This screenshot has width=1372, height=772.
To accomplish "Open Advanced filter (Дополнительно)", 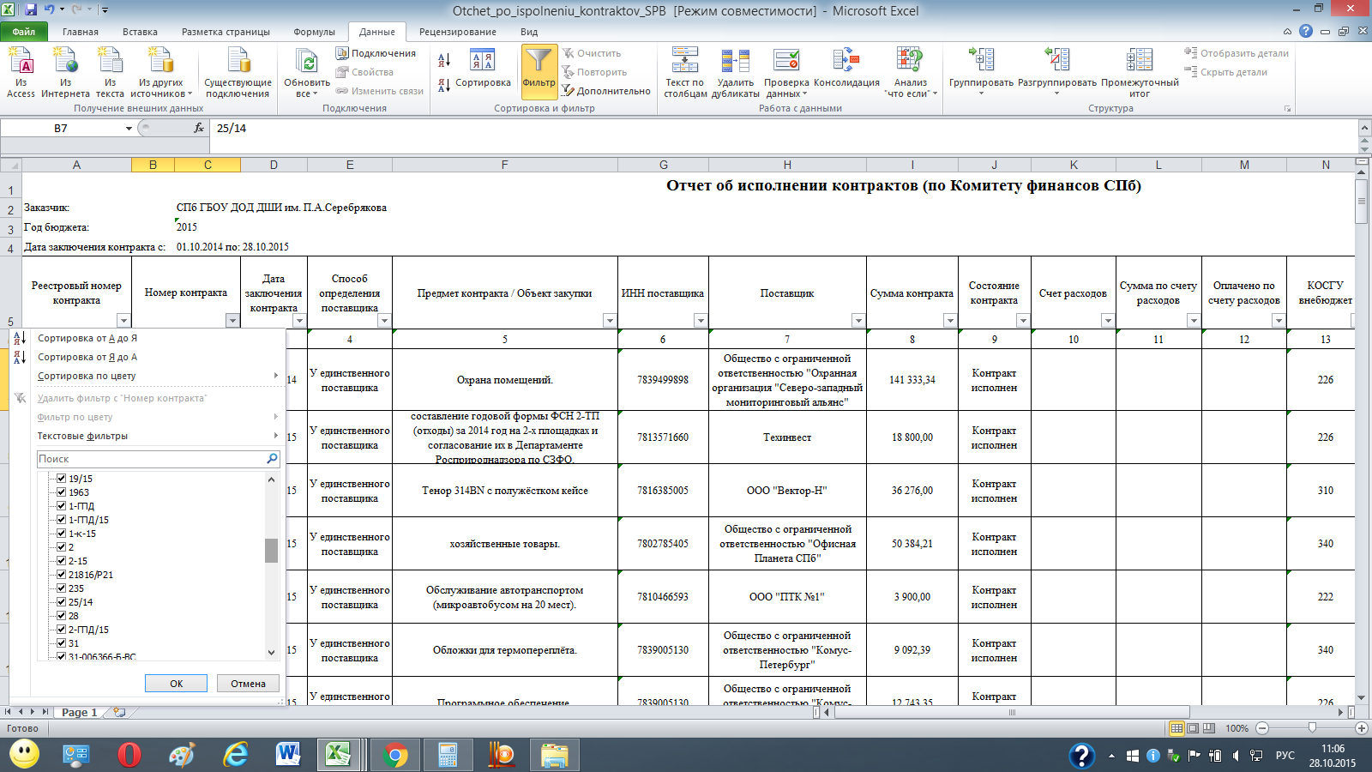I will (606, 91).
